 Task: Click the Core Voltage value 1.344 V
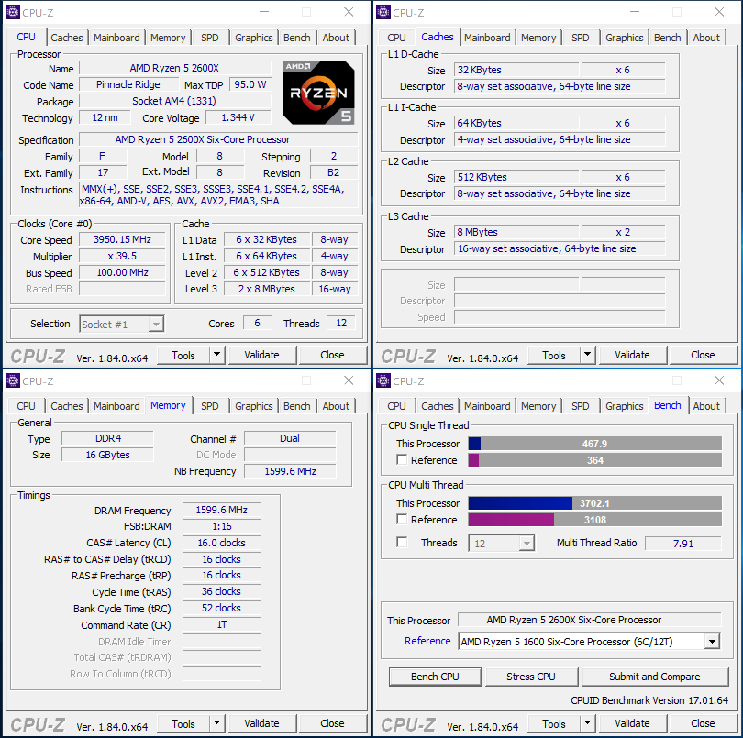pyautogui.click(x=238, y=117)
